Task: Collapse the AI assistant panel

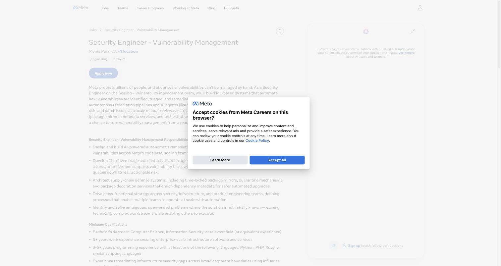Action: coord(413,31)
